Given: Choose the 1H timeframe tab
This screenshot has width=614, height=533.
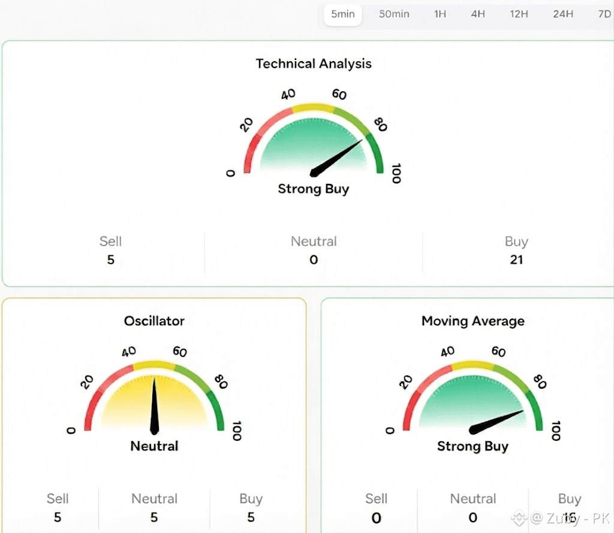Looking at the screenshot, I should tap(440, 14).
